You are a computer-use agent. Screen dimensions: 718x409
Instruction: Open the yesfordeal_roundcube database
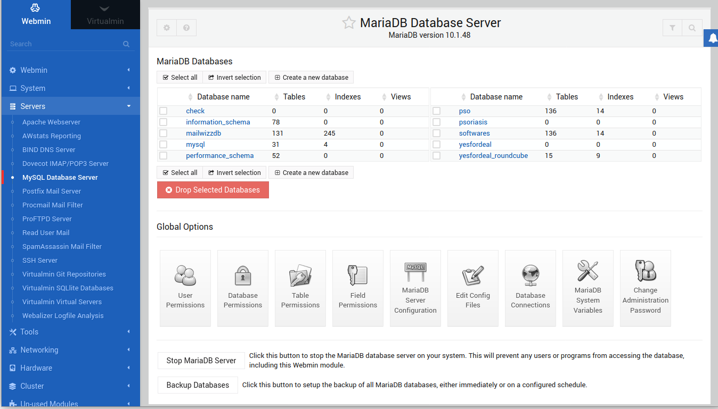coord(493,155)
